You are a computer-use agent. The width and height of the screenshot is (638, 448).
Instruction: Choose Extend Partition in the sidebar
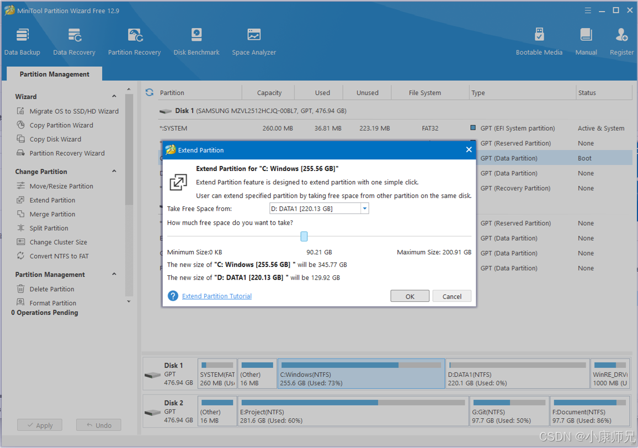click(x=46, y=200)
